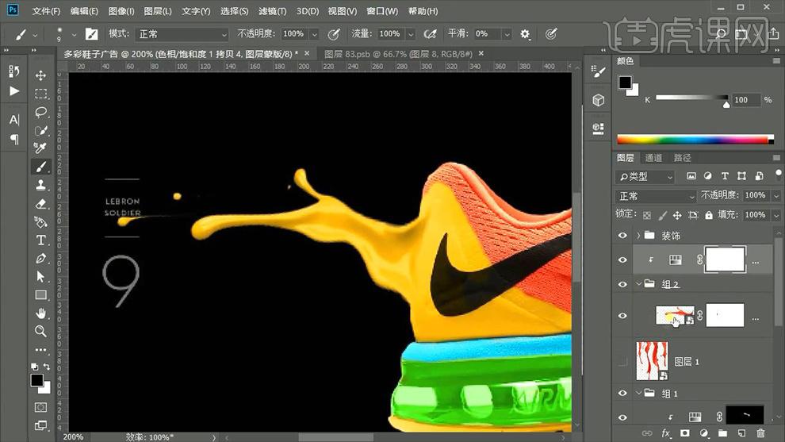Delete layer using trash icon
The image size is (785, 442).
pos(761,433)
